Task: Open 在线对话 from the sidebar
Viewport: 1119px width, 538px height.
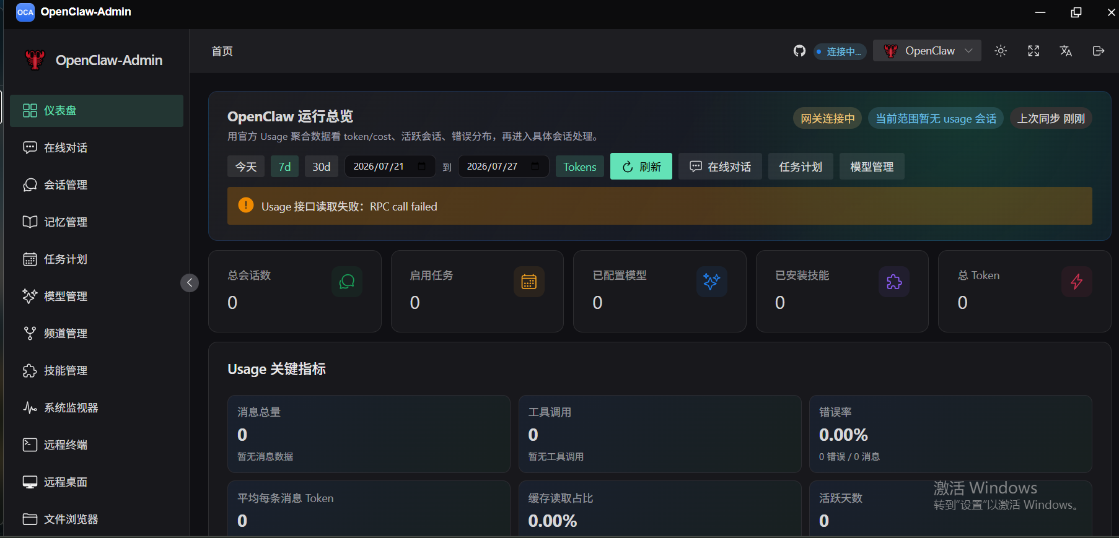Action: tap(97, 148)
